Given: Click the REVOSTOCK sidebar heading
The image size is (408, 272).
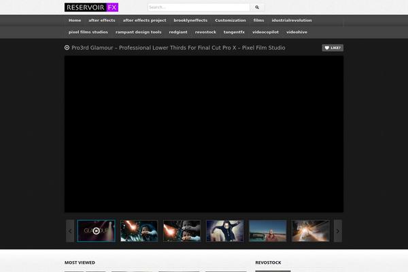Looking at the screenshot, I should [x=268, y=262].
